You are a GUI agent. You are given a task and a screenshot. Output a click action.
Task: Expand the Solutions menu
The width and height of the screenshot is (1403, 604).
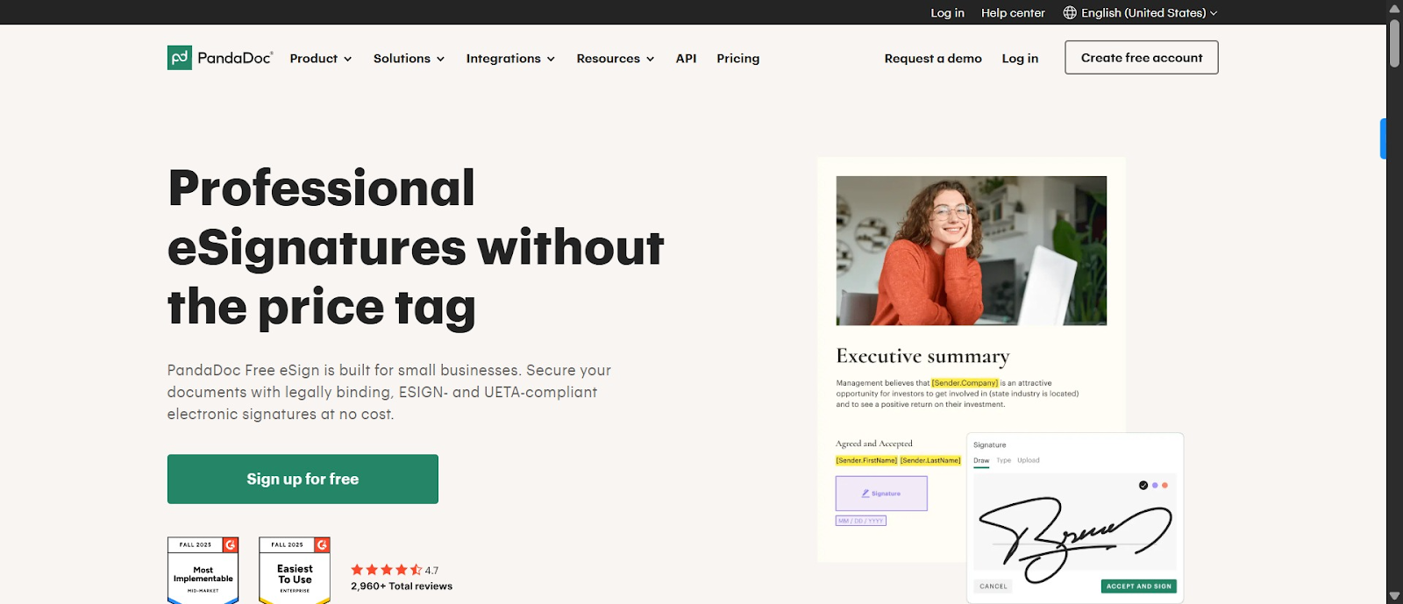[410, 59]
